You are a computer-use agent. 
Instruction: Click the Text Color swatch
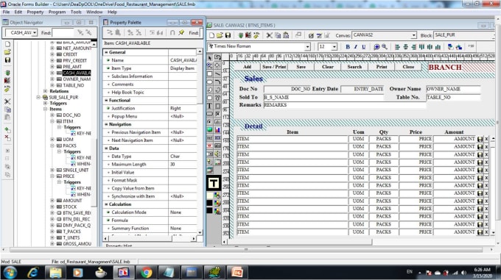209,210
